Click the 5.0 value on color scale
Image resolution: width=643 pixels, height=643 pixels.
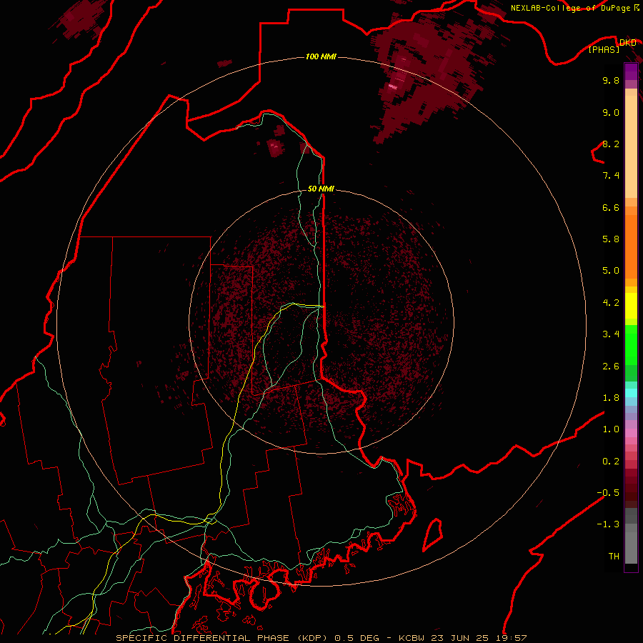pyautogui.click(x=611, y=271)
